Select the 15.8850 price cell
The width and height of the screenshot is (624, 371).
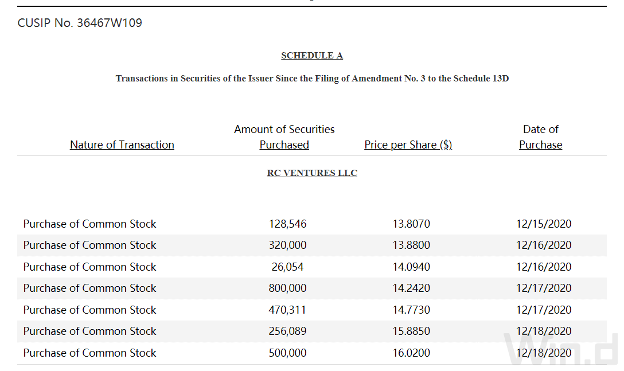coord(411,331)
